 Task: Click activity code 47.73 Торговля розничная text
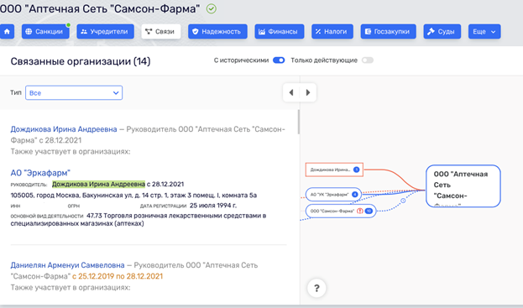139,220
